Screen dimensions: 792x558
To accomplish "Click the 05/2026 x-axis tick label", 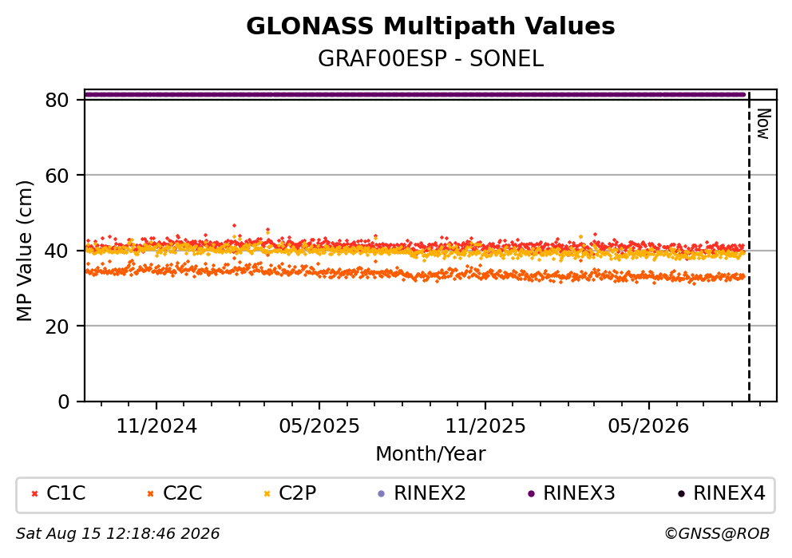I will (x=648, y=427).
